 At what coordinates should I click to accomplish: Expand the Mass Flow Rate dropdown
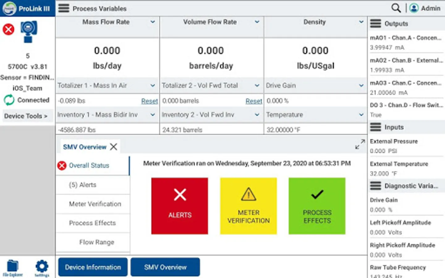[153, 22]
